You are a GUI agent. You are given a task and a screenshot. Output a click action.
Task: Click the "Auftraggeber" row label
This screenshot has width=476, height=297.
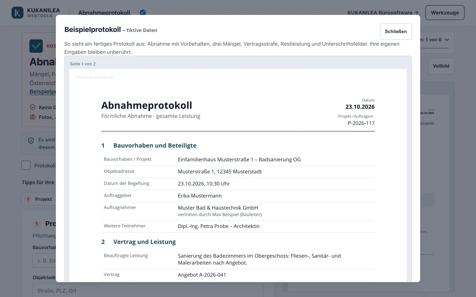click(118, 195)
